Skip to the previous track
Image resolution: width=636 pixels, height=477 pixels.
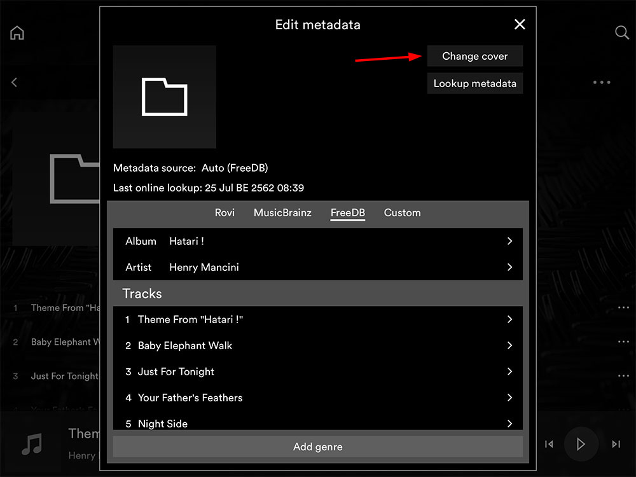click(549, 444)
